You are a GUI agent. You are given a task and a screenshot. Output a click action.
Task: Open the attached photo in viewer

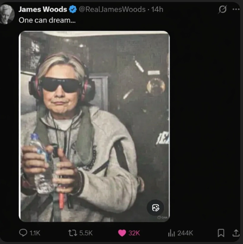tap(94, 126)
